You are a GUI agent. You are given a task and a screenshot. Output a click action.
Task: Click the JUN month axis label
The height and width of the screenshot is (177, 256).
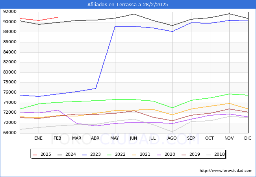click(134, 138)
